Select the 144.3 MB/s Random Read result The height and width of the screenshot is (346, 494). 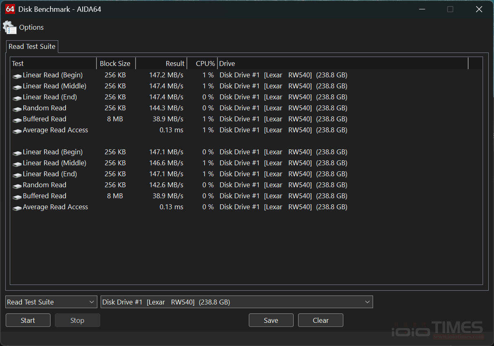click(166, 108)
